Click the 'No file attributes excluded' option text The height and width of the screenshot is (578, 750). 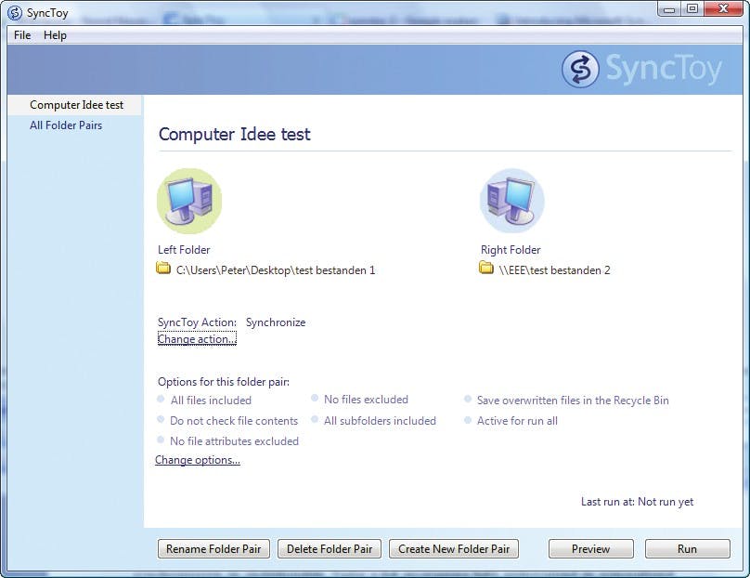point(234,441)
